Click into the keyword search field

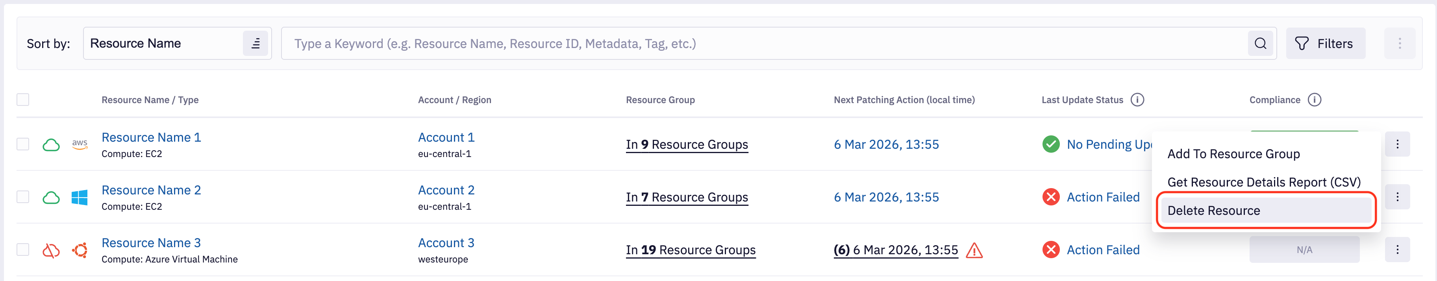(x=764, y=43)
